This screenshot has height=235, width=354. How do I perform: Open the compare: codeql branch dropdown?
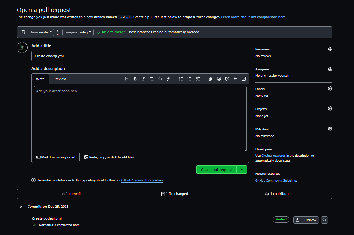pos(78,32)
